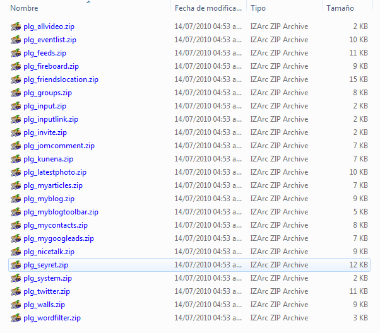Select the file name plg_mygoogleads.zip
The image size is (380, 333).
pyautogui.click(x=59, y=238)
